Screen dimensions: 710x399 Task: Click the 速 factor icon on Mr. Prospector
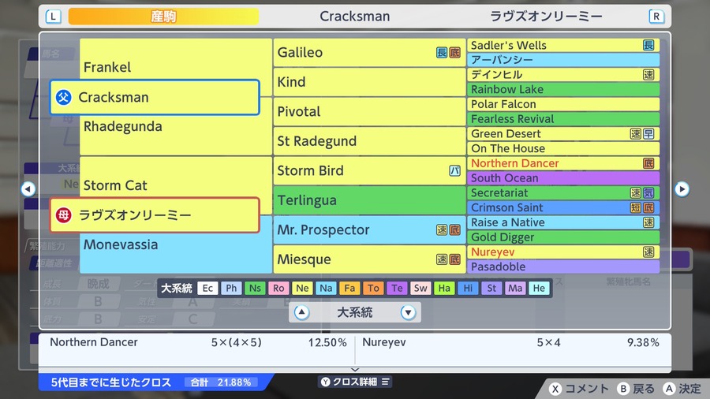[x=442, y=229]
